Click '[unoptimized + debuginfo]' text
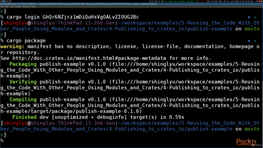The width and height of the screenshot is (263, 148). pos(90,117)
